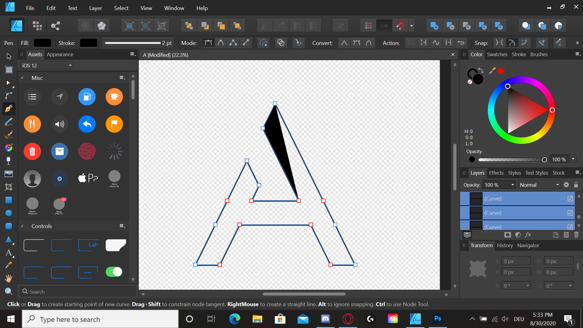Viewport: 583px width, 328px height.
Task: Open the iOS 12 assets dropdown
Action: coord(47,65)
